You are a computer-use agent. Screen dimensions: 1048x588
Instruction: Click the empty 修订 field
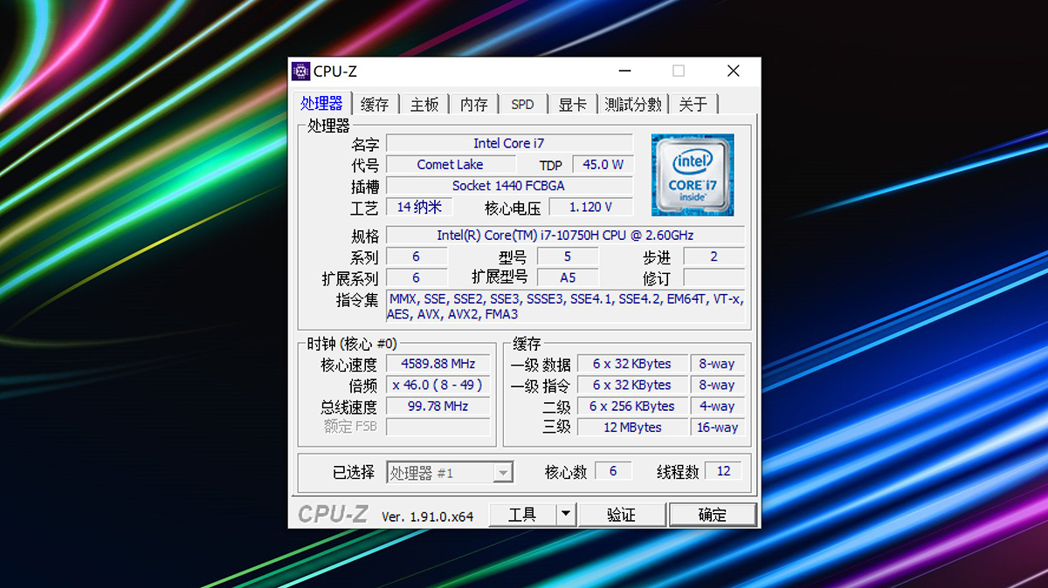point(714,277)
